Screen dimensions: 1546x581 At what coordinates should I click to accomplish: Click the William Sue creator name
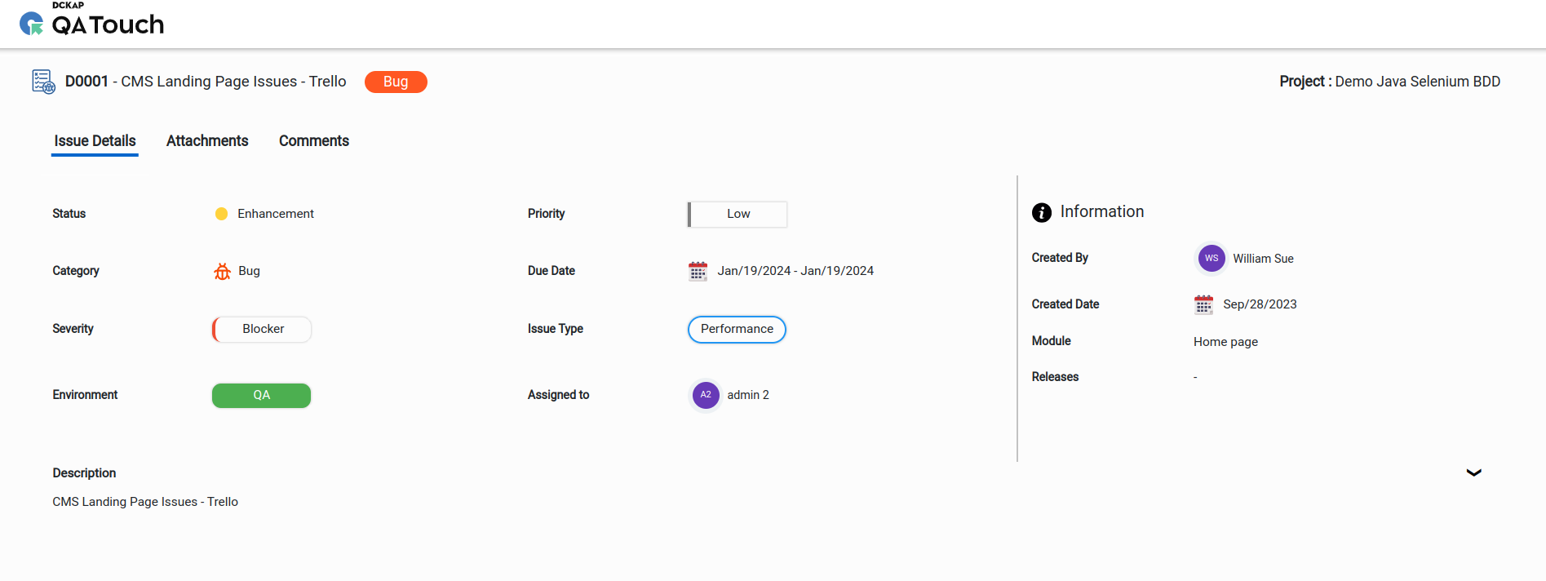click(x=1263, y=259)
